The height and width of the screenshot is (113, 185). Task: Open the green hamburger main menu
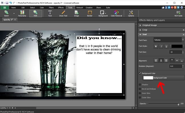5,8
